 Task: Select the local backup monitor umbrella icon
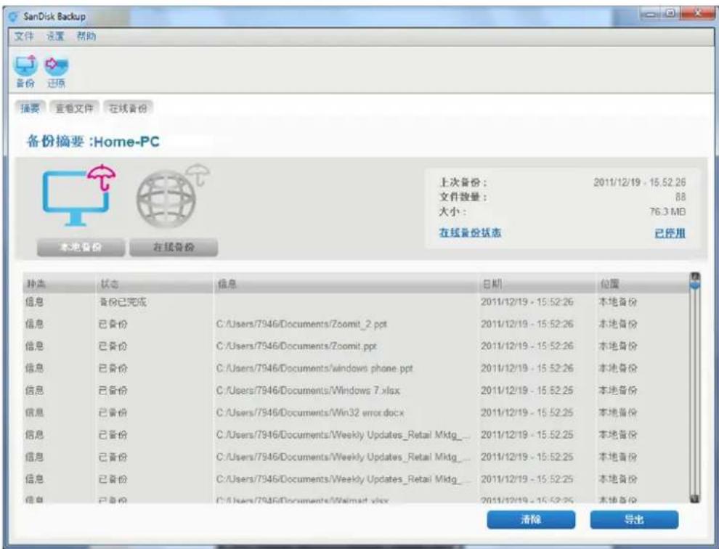coord(79,195)
